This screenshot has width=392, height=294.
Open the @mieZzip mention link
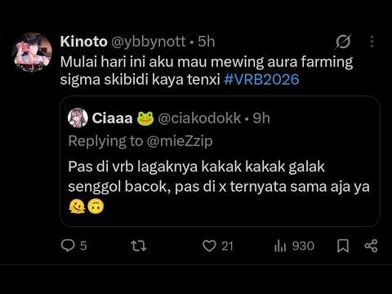click(180, 141)
